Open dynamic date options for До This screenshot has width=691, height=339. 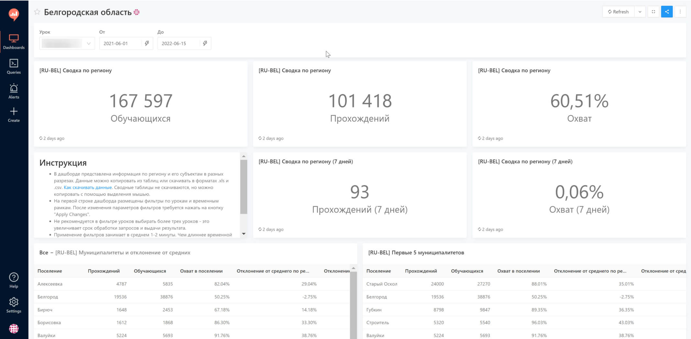(x=205, y=43)
